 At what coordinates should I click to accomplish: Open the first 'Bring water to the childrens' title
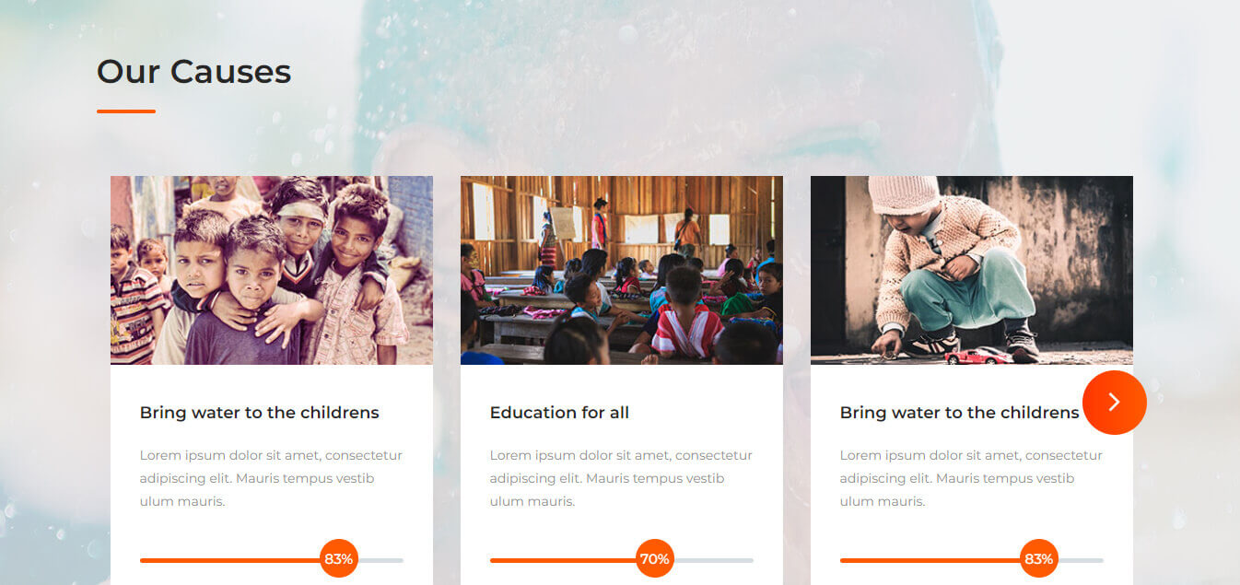[260, 413]
